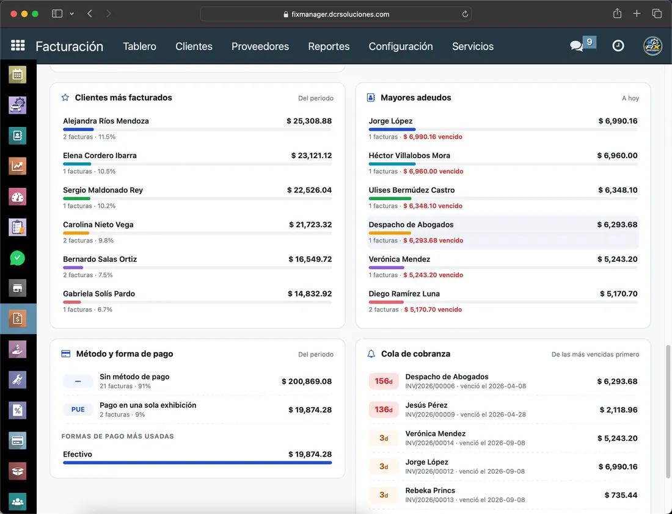Open the calendar app in the sidebar
672x514 pixels.
(17, 75)
